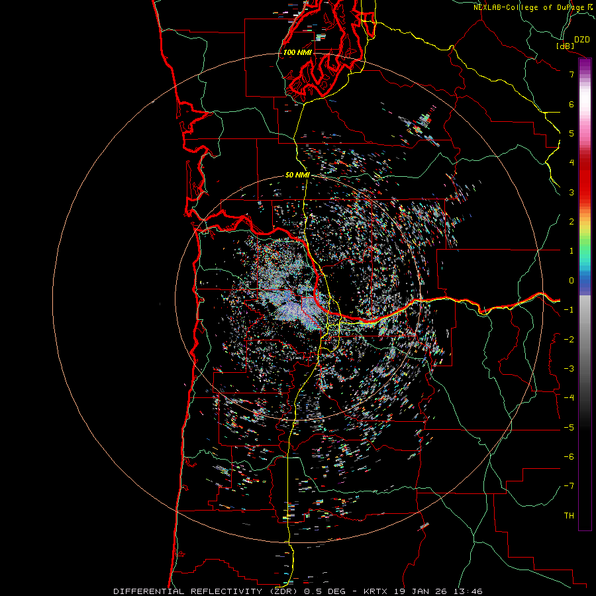Screen dimensions: 596x596
Task: Click the 100 NMI range ring label
Action: (x=297, y=52)
